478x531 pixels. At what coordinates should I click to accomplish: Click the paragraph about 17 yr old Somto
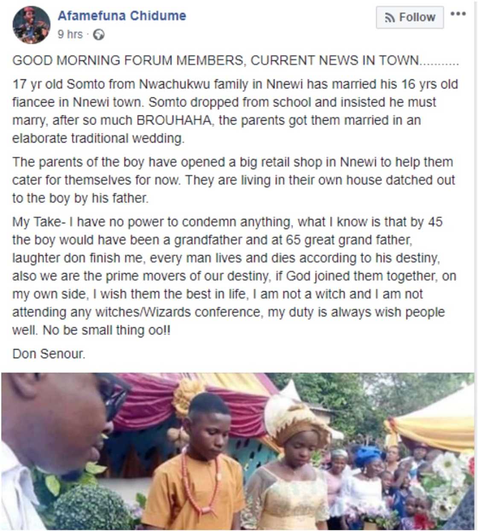pyautogui.click(x=235, y=111)
